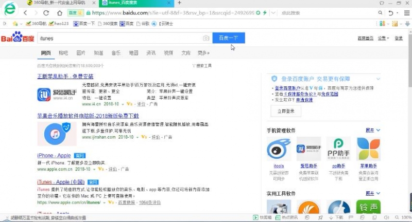412x222 pixels.
Task: Select the 视频 search category
Action: point(168,53)
